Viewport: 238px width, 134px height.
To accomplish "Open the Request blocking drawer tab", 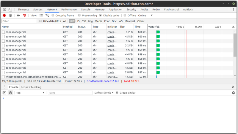I will [31, 87].
